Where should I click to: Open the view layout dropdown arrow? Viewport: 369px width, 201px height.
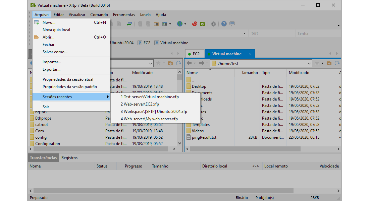click(170, 24)
